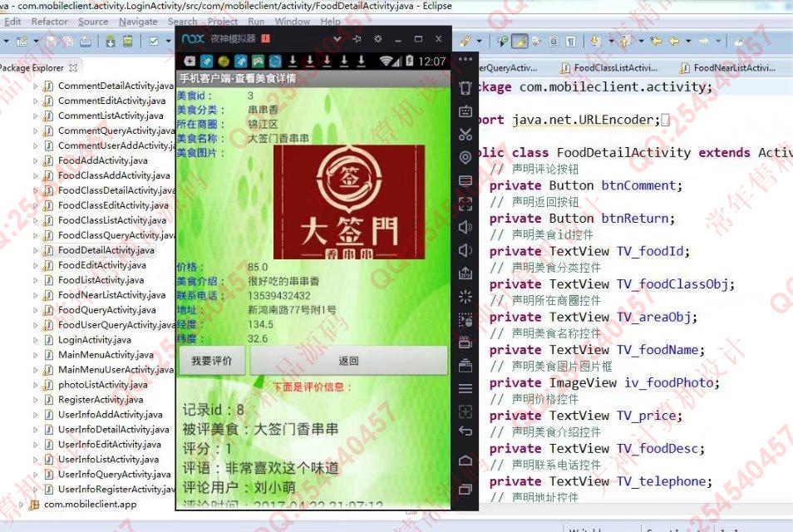
Task: Open Nox title bar dropdown chevron
Action: 337,39
